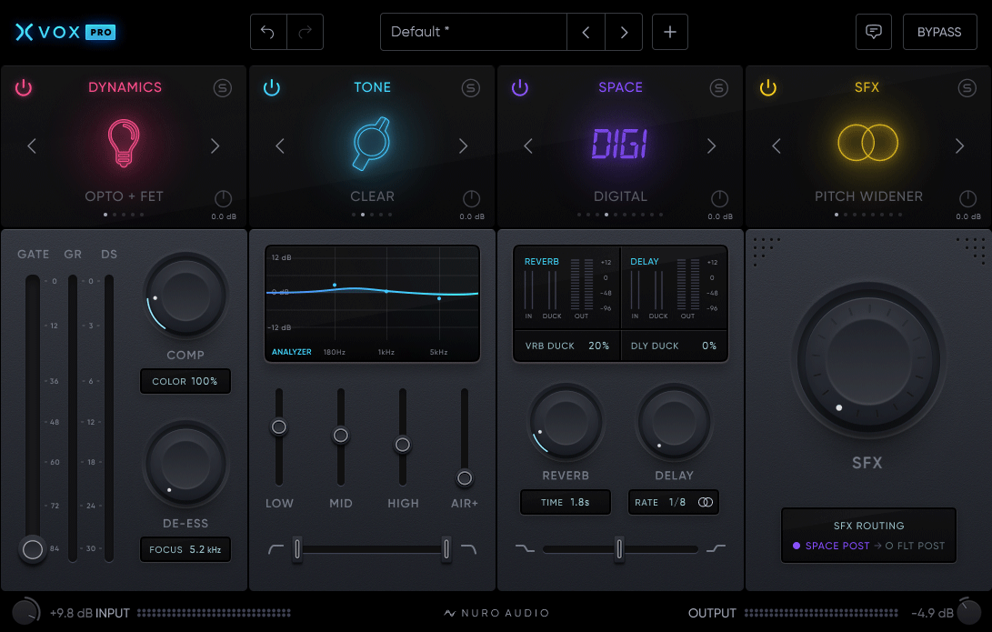Solo the Dynamics module
Image resolution: width=992 pixels, height=632 pixels.
pyautogui.click(x=223, y=88)
